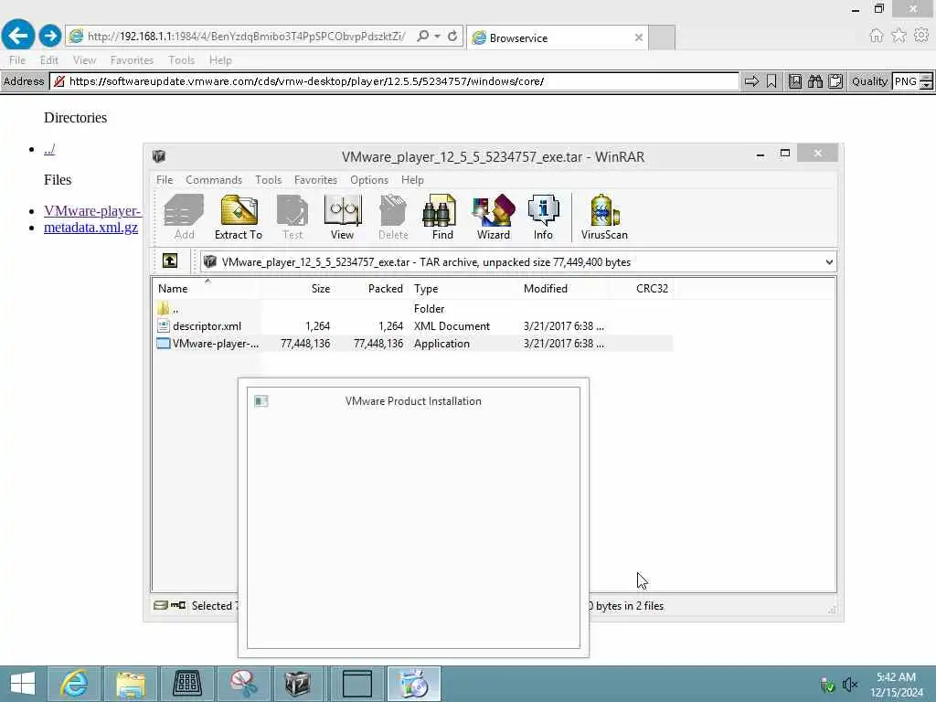This screenshot has width=936, height=702.
Task: Open the IE Home icon
Action: coord(876,36)
